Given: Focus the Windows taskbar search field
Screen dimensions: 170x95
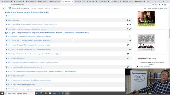Looking at the screenshot, I should [x=19, y=93].
